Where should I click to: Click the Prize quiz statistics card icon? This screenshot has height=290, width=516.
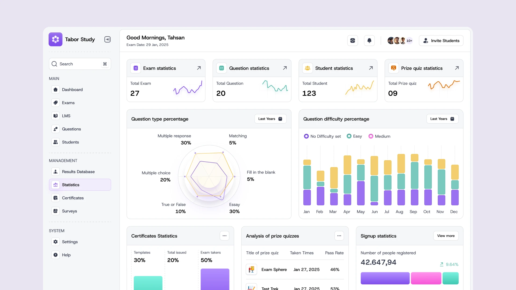point(393,68)
